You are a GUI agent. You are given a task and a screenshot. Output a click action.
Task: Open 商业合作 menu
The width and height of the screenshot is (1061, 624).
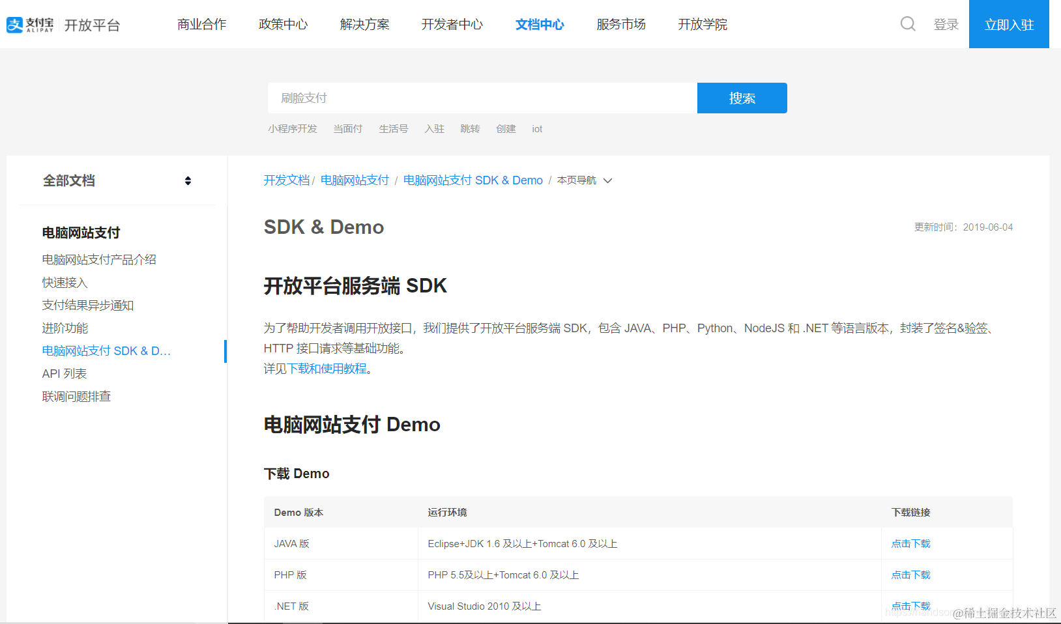click(x=202, y=24)
